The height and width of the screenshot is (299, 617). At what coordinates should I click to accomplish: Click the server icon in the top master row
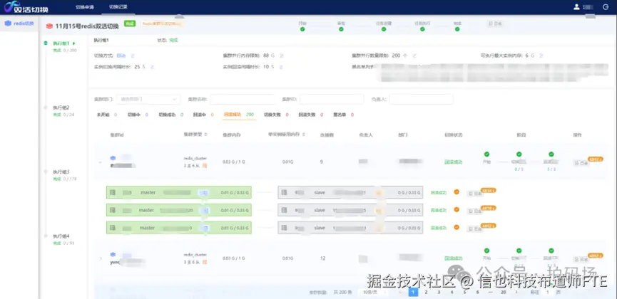pos(113,192)
